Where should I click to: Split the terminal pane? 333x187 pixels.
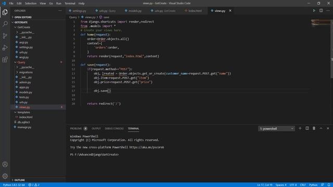(307, 128)
